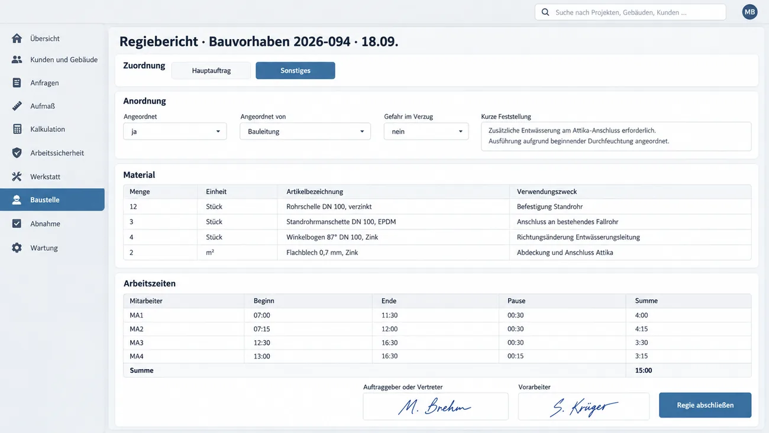Viewport: 769px width, 433px height.
Task: Click the gear icon beside Wartung
Action: click(17, 248)
